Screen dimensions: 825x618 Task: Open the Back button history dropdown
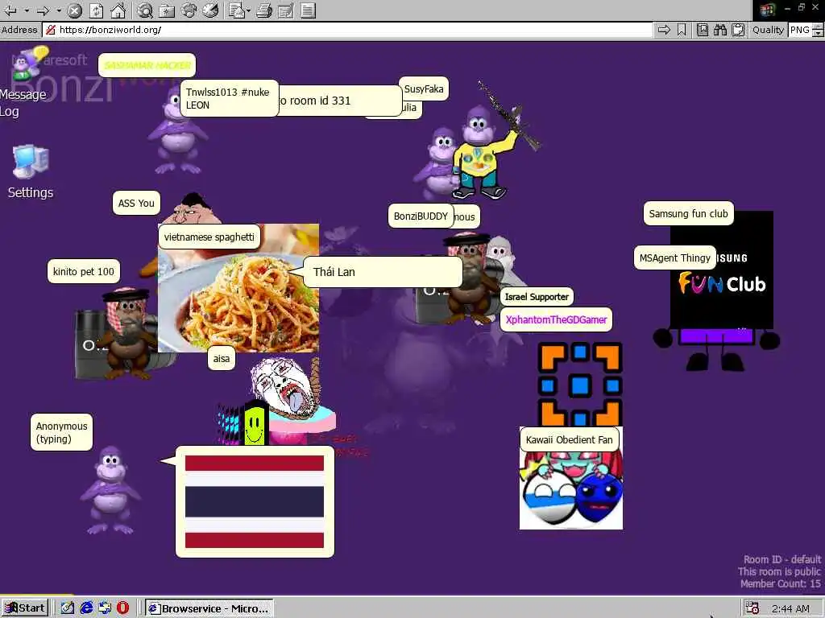(27, 10)
